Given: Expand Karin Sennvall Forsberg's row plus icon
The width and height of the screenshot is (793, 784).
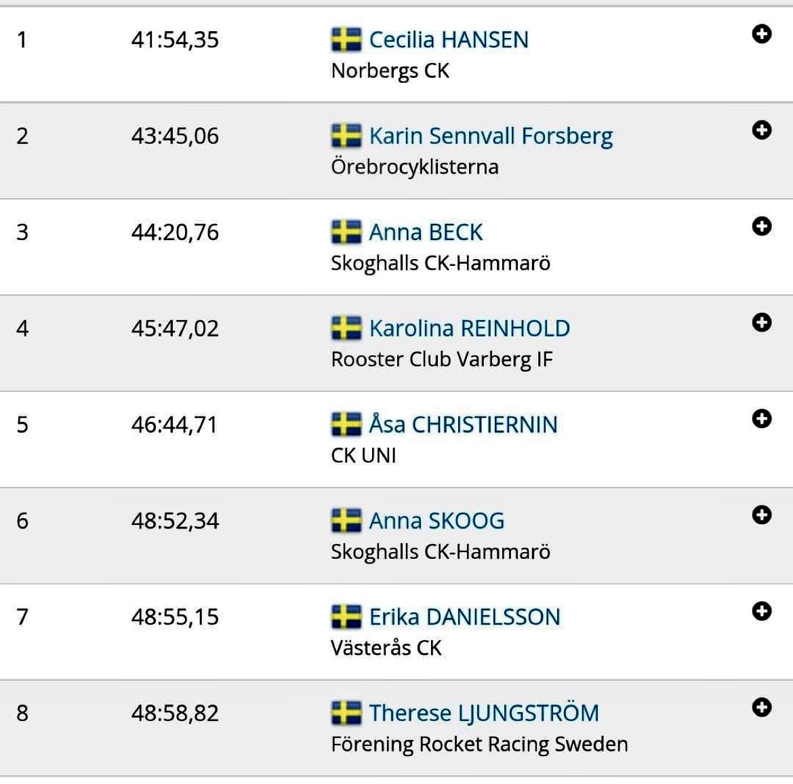Looking at the screenshot, I should click(x=762, y=130).
